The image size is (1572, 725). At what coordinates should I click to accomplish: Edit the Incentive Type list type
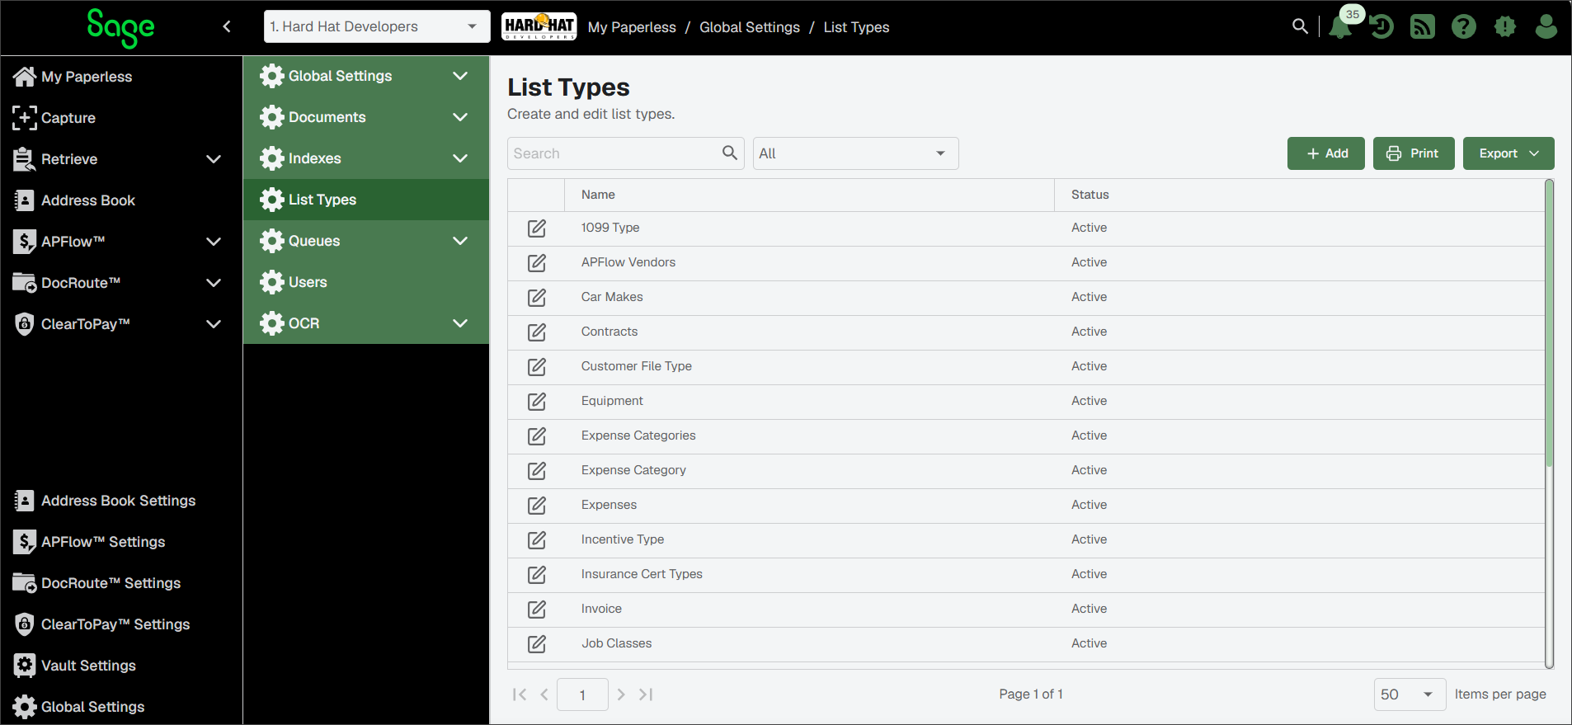(x=537, y=540)
